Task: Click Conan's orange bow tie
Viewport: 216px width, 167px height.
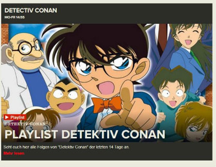Action: [x=106, y=104]
